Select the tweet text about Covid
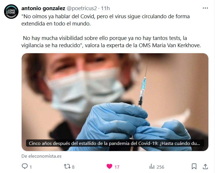This screenshot has height=173, width=215. (111, 31)
